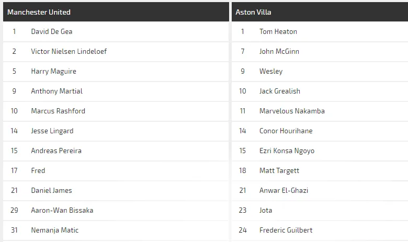Click the Manchester United team header
Image resolution: width=408 pixels, height=242 pixels.
coord(39,12)
